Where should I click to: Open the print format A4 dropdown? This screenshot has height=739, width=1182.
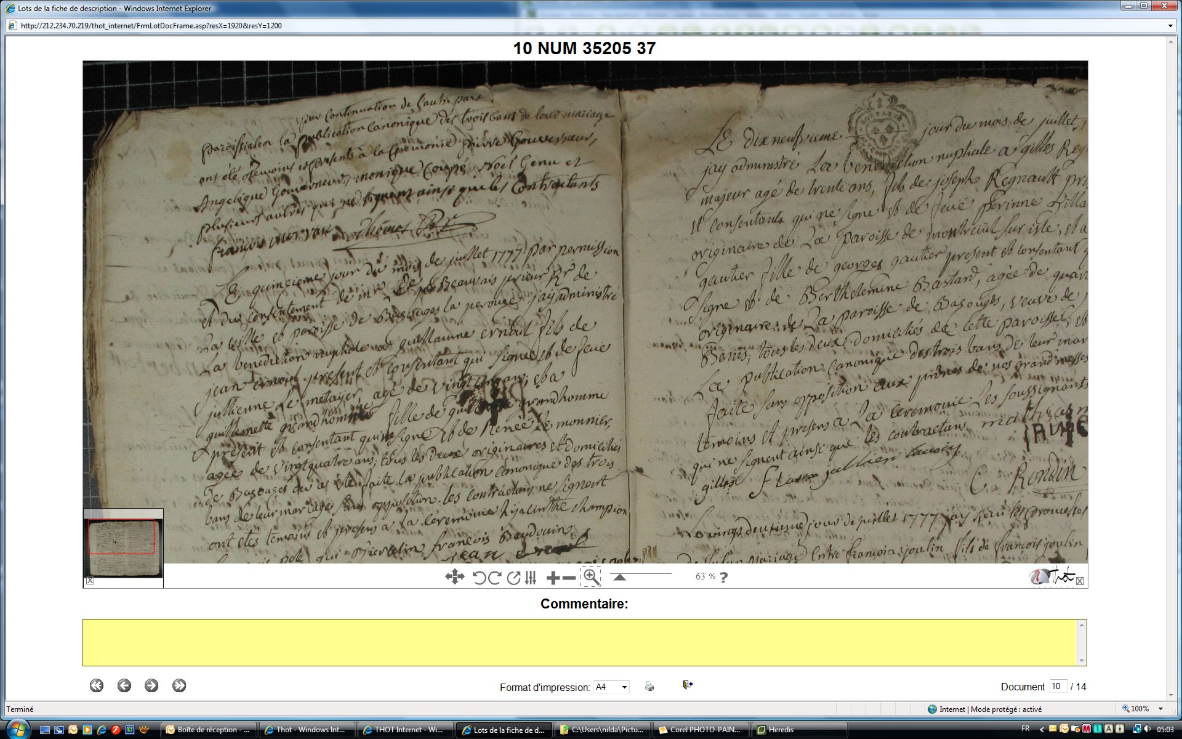[611, 687]
